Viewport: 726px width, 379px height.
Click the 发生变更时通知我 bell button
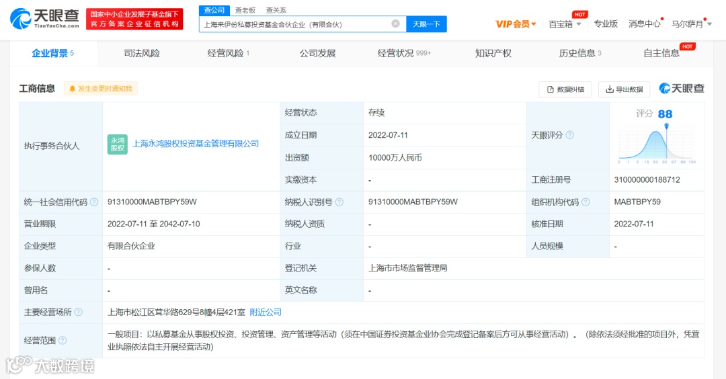click(x=100, y=89)
